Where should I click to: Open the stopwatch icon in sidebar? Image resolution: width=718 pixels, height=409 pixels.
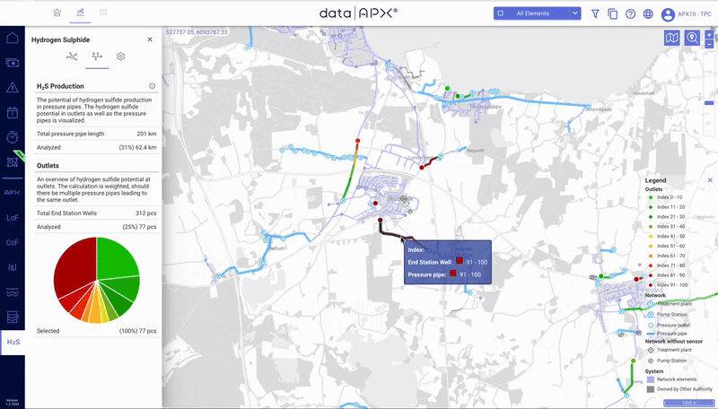point(13,137)
